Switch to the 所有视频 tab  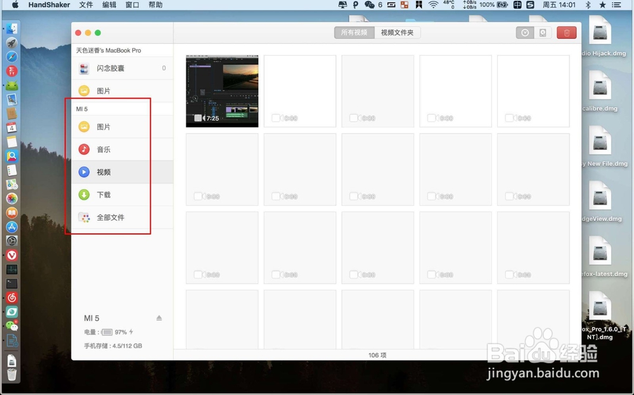[x=354, y=33]
